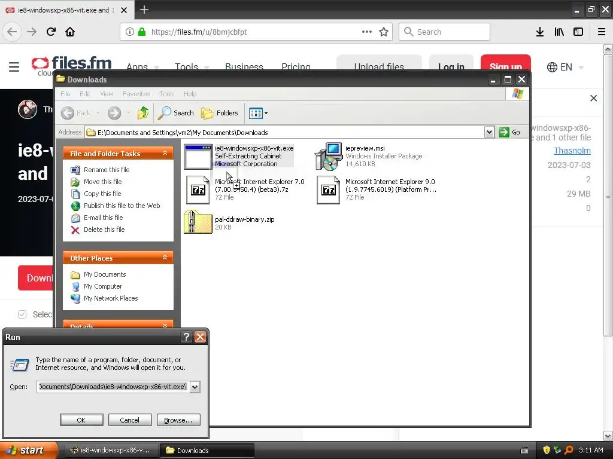Click Delete this file task
Viewport: 613px width, 459px height.
(104, 229)
